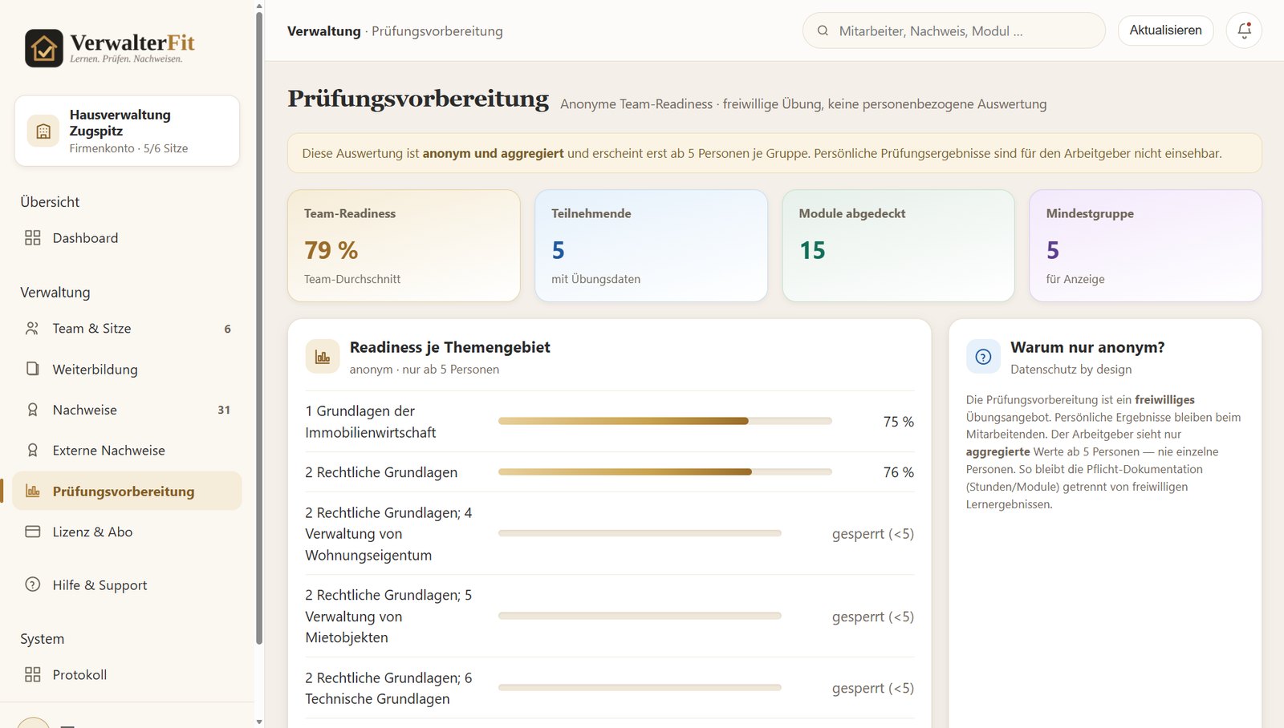Click the 6 count beside Team & Sitze
This screenshot has width=1284, height=728.
227,329
